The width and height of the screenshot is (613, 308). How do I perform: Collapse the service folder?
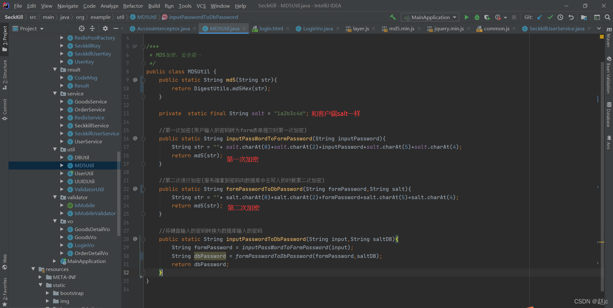(x=55, y=94)
